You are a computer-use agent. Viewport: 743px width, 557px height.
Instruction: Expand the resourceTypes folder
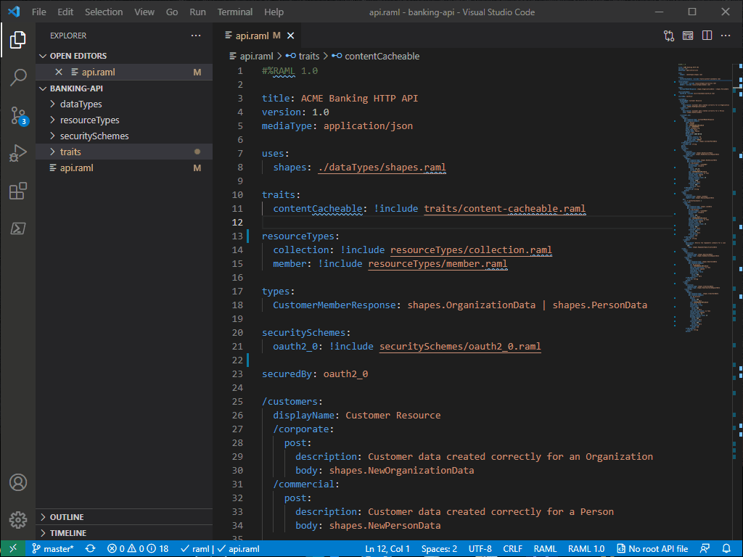124,120
